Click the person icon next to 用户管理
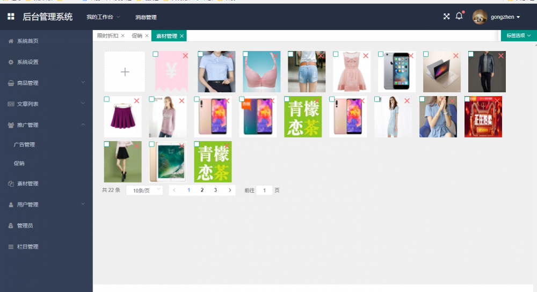This screenshot has width=537, height=292. (11, 205)
